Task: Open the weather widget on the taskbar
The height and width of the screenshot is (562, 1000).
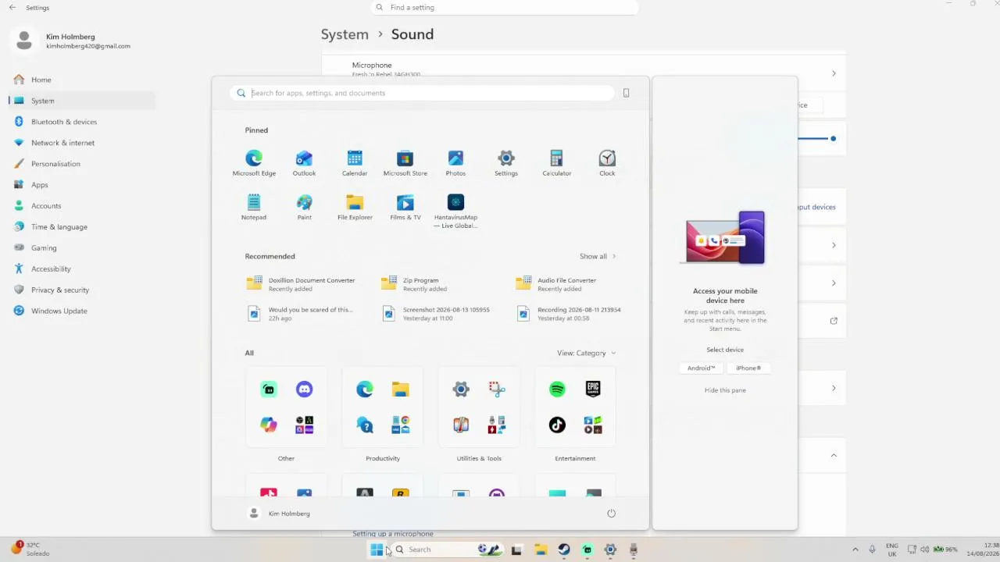Action: point(29,549)
